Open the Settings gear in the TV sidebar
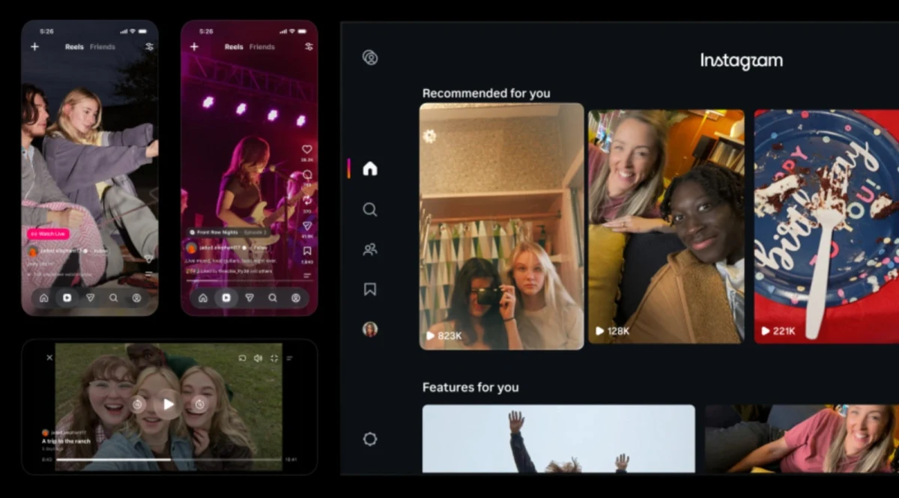This screenshot has width=899, height=498. click(x=369, y=439)
